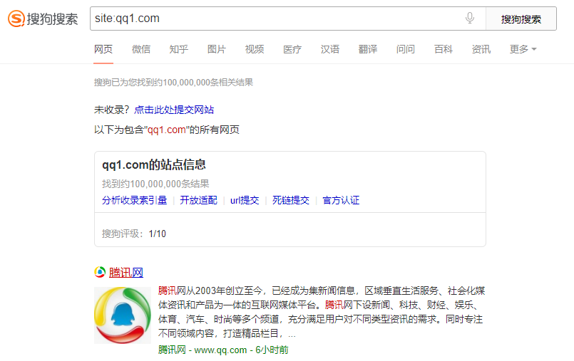Go to the 医疗 tab
This screenshot has width=574, height=361.
(292, 49)
